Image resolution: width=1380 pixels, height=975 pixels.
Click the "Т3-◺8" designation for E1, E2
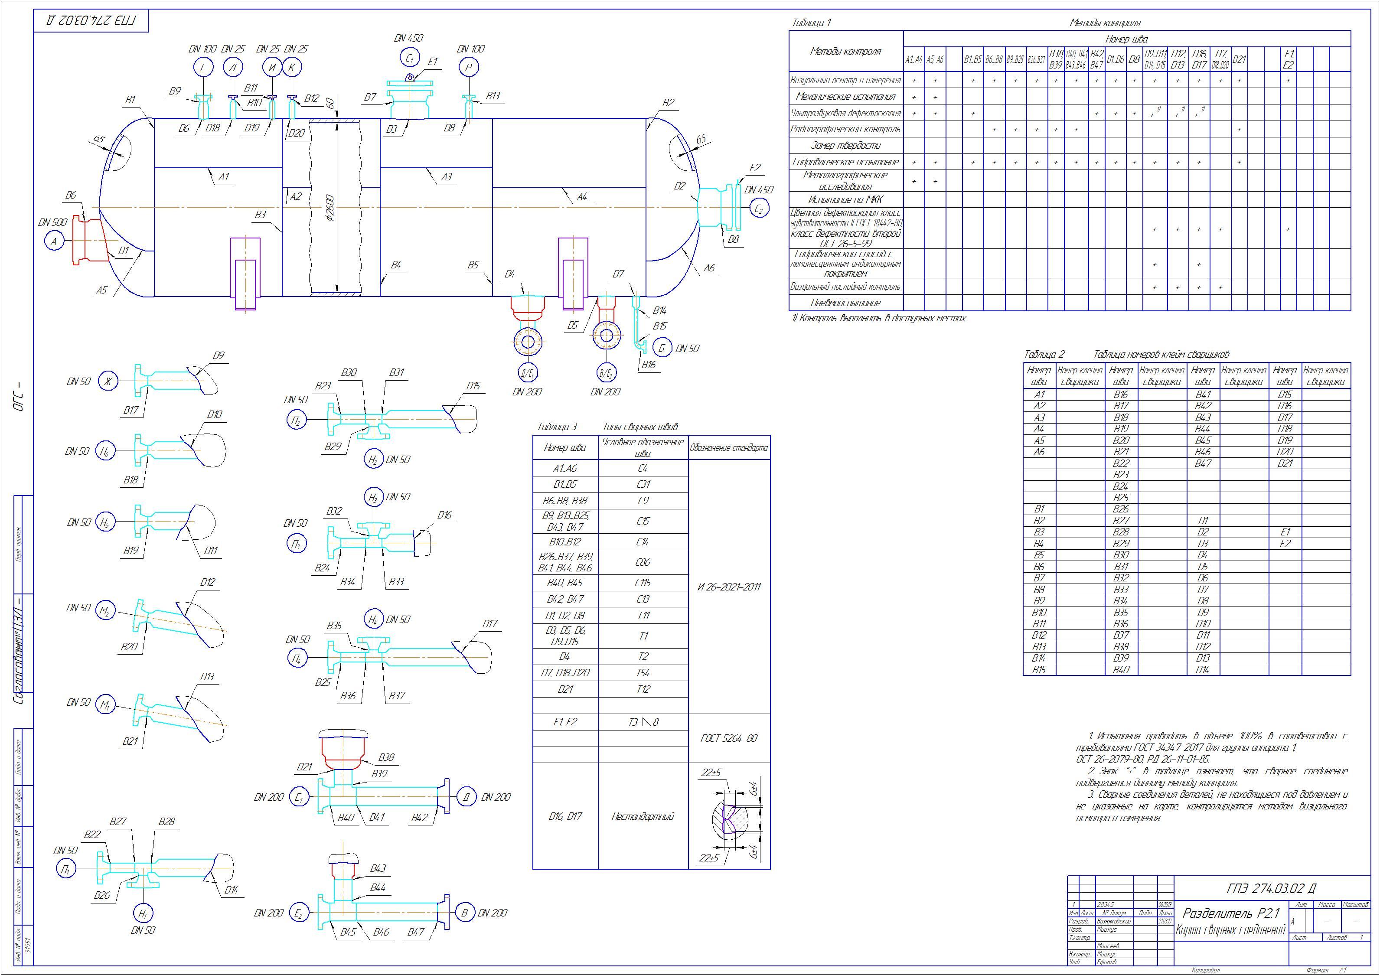pyautogui.click(x=643, y=723)
